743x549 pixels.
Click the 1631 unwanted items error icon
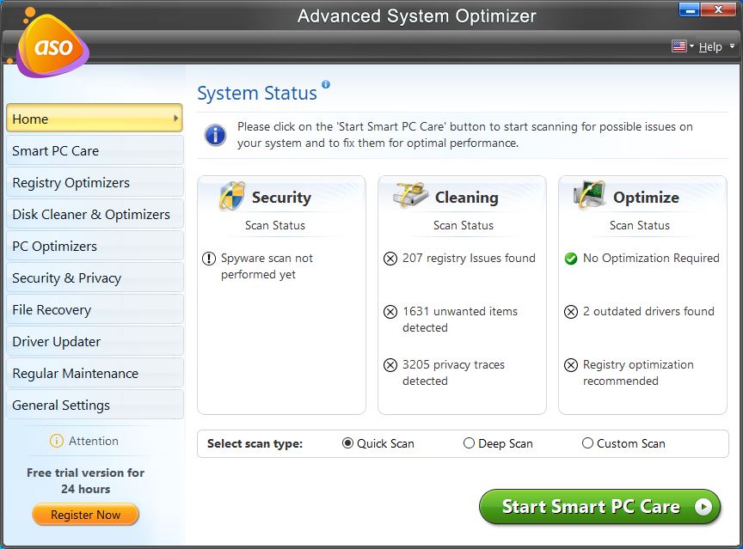click(390, 312)
